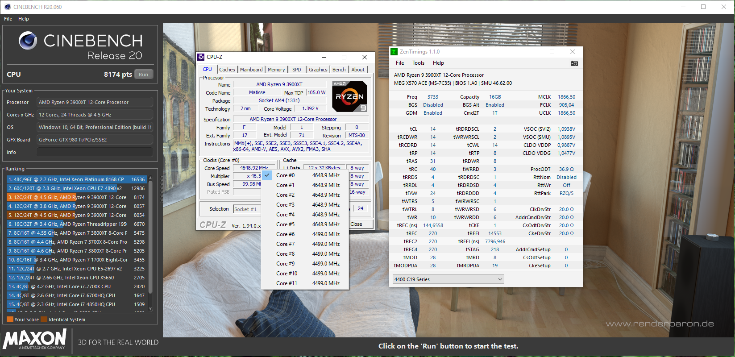Screen dimensions: 735x357
Task: Select Core #8 in clocks menu
Action: pos(305,254)
